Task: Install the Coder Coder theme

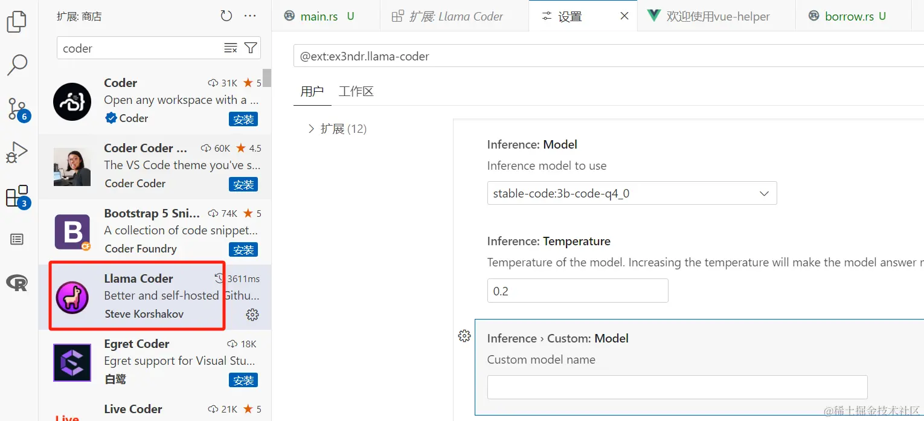Action: point(243,184)
